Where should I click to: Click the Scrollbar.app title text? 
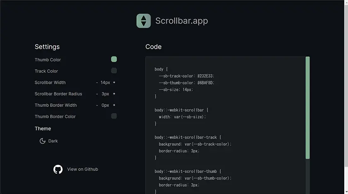[x=181, y=21]
